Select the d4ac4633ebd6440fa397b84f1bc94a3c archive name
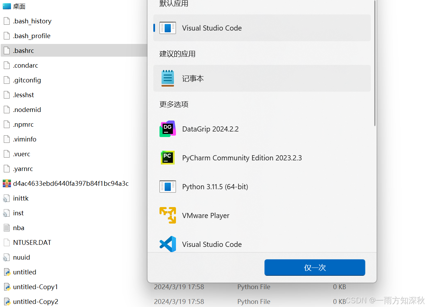 [71, 183]
